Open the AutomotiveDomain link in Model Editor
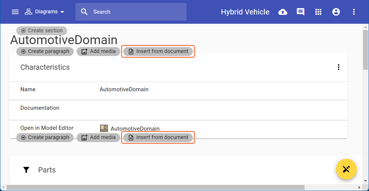 (x=135, y=129)
